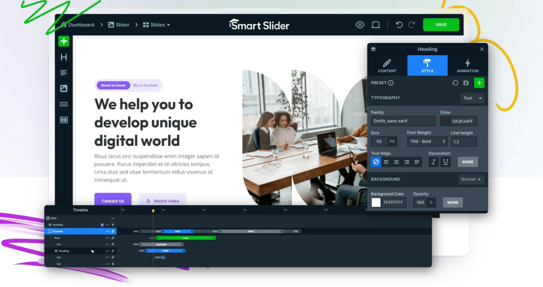Click the redo arrow in top bar
543x287 pixels.
coord(412,25)
